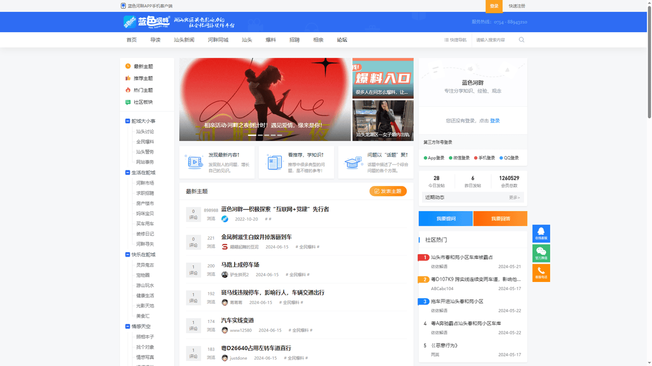The height and width of the screenshot is (366, 652).
Task: Click the avatar of poster 翩翩起舞的豆泥
Action: tap(225, 247)
